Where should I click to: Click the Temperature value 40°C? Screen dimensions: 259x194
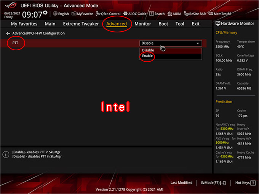(x=240, y=46)
